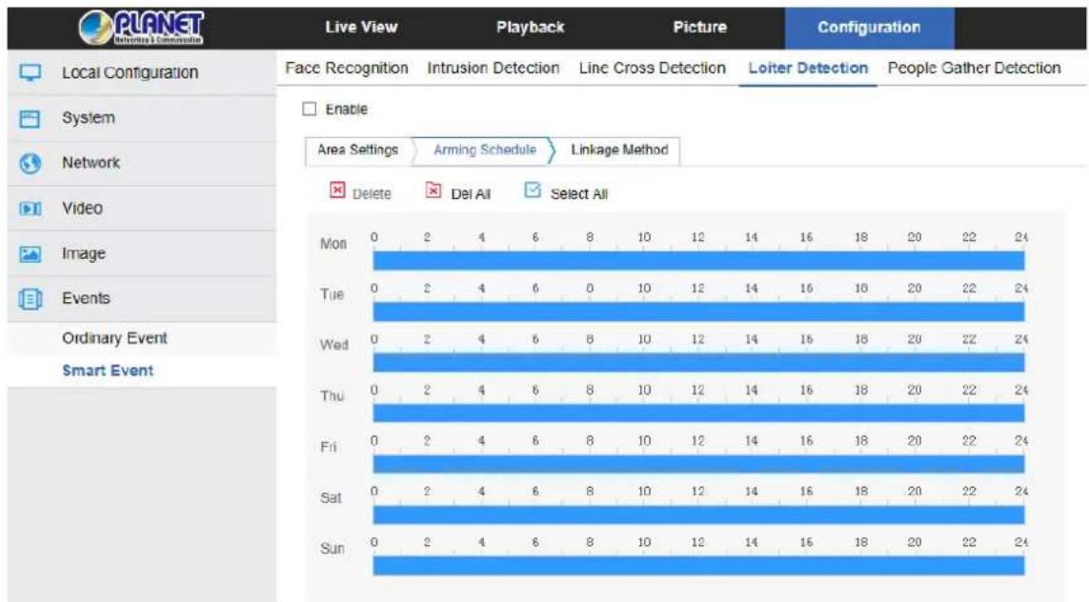Click the Sat day label
The height and width of the screenshot is (602, 1089).
point(331,498)
